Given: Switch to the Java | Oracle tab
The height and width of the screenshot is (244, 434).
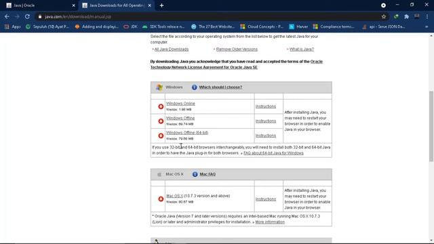Looking at the screenshot, I should pos(40,5).
